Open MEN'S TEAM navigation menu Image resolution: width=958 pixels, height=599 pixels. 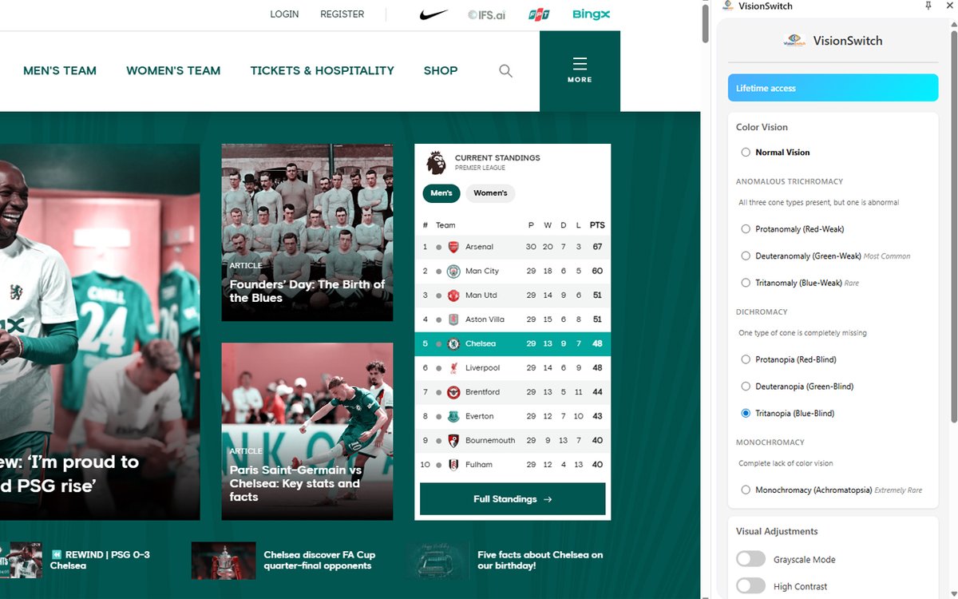tap(60, 70)
